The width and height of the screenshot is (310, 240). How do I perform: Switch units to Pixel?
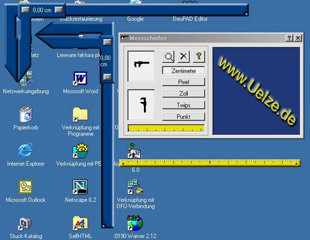point(184,82)
